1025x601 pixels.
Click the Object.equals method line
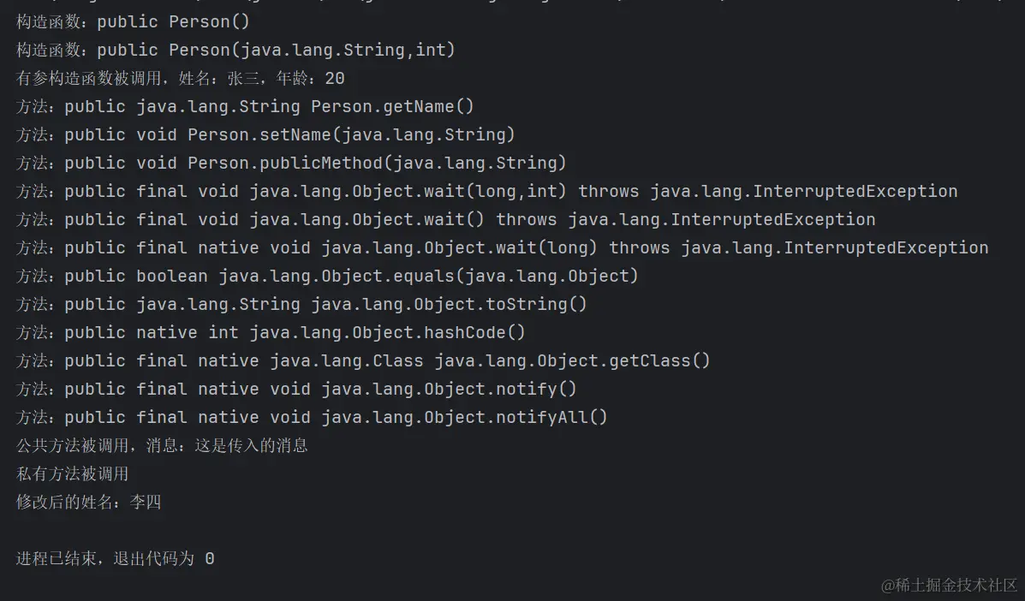[x=327, y=277]
